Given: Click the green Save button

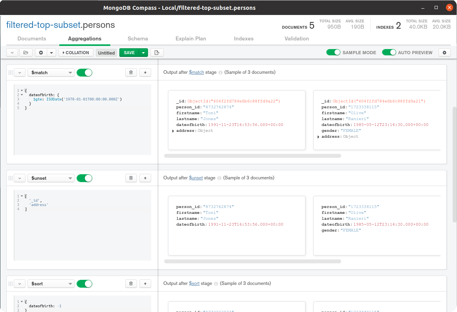Looking at the screenshot, I should [129, 53].
